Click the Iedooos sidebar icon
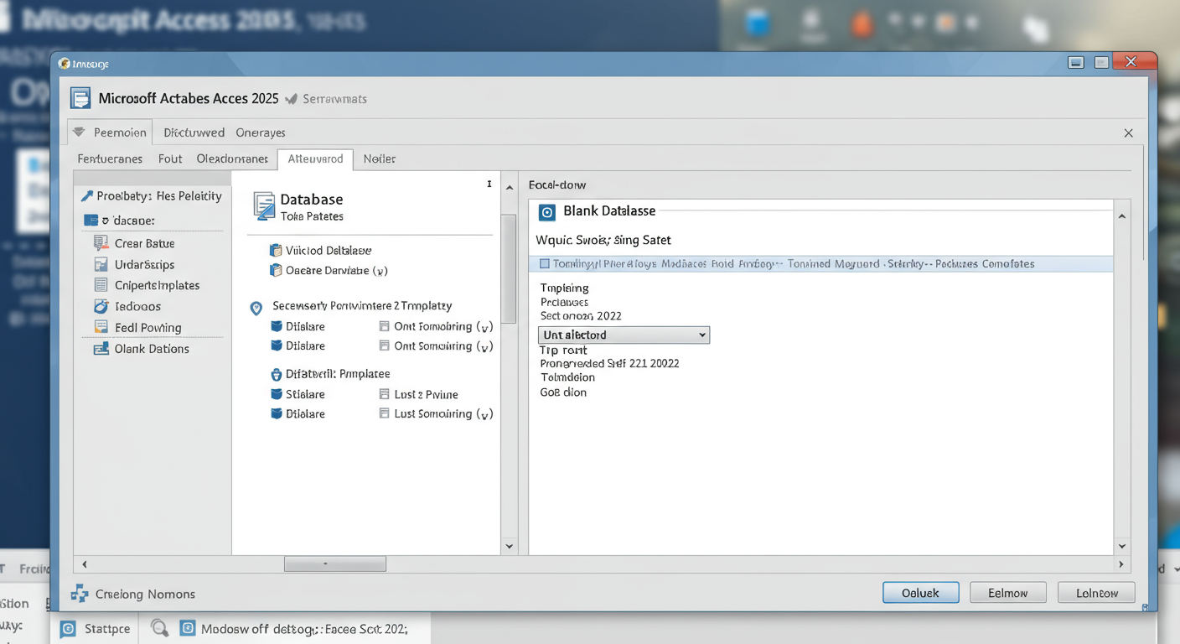 click(101, 306)
